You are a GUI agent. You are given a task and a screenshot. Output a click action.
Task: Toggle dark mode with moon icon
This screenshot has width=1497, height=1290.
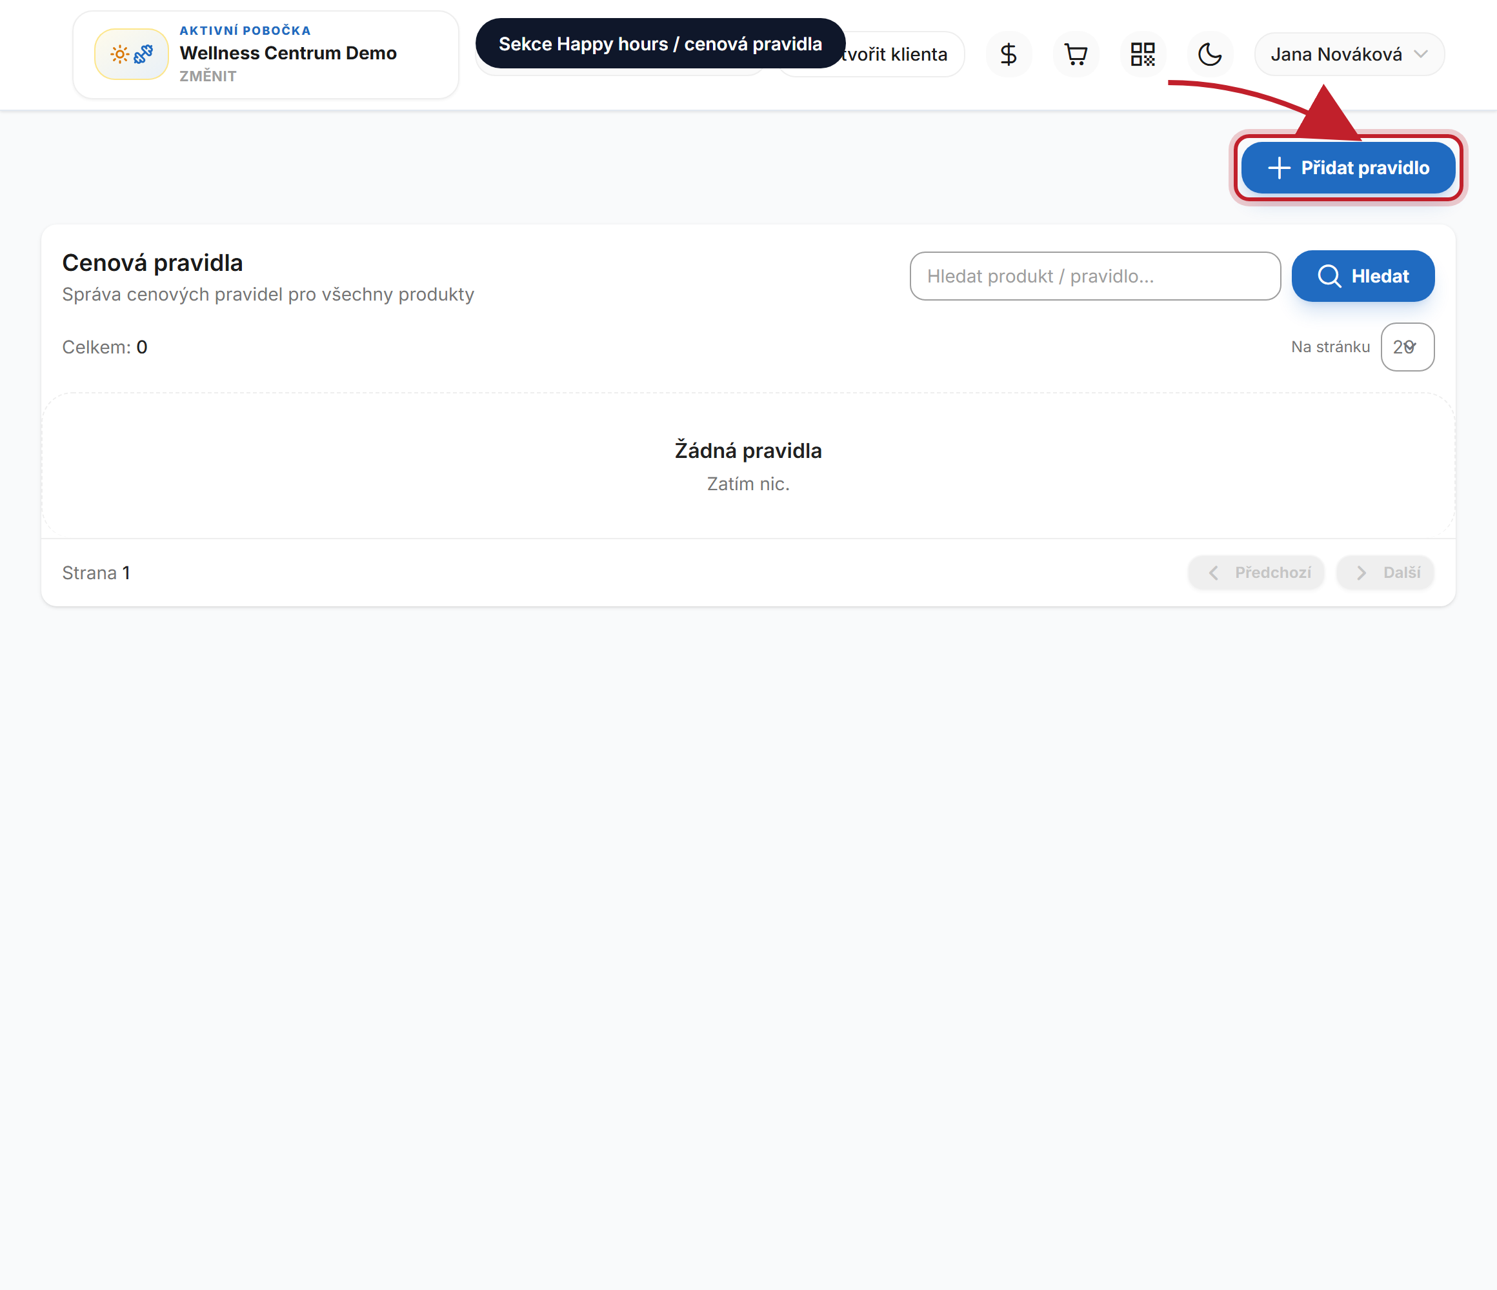click(x=1210, y=54)
